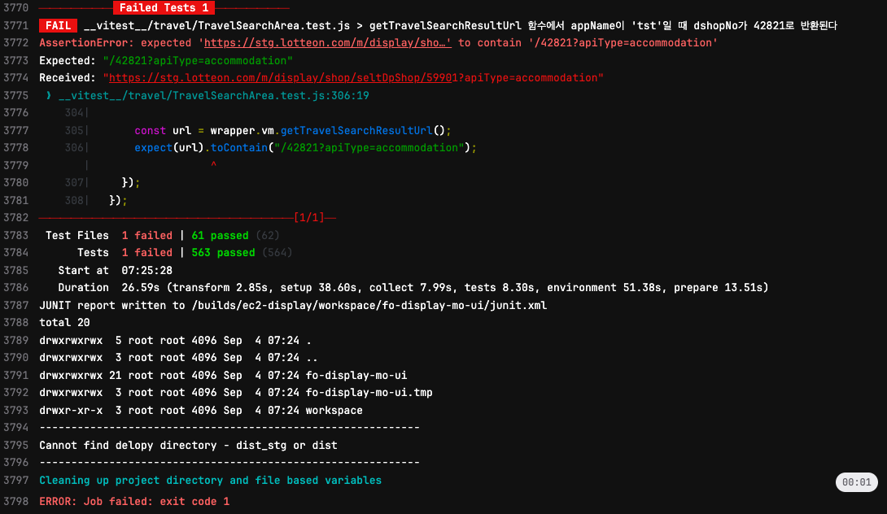The image size is (887, 514).
Task: Click the 'Failed Tests 1' header label
Action: point(164,8)
